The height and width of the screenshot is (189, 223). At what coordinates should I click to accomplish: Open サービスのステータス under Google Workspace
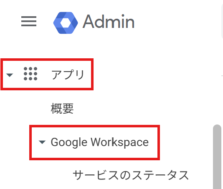click(x=131, y=175)
